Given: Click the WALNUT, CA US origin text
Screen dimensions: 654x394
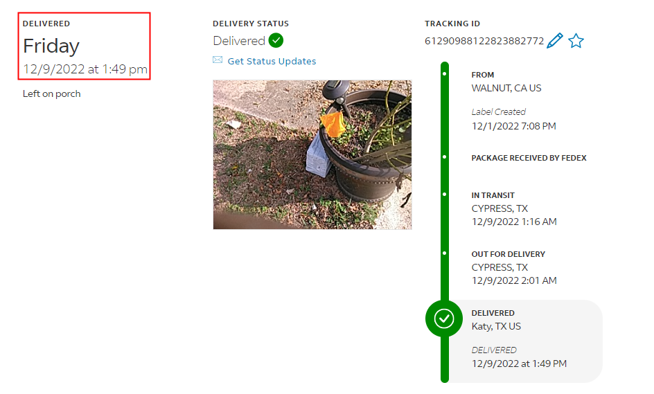Looking at the screenshot, I should (506, 88).
